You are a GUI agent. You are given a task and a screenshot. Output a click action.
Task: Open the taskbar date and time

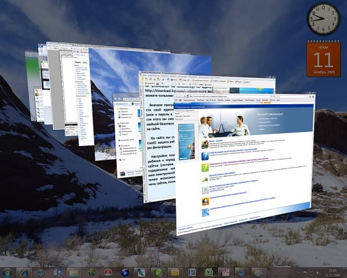pos(333,272)
